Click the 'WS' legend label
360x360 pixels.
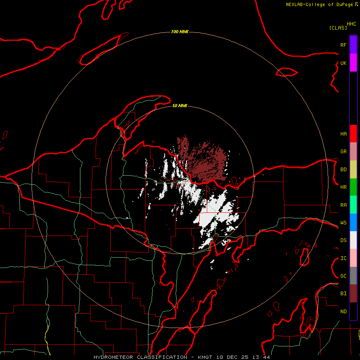coord(343,223)
